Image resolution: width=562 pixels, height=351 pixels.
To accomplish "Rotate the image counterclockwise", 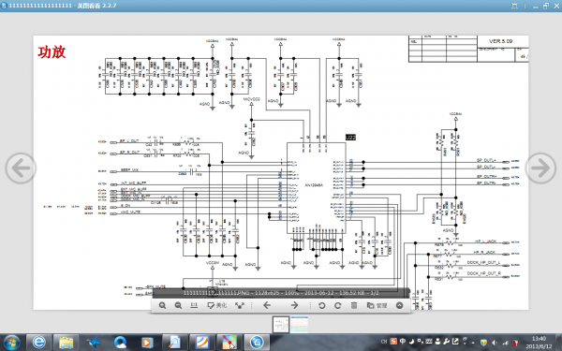I will [322, 305].
